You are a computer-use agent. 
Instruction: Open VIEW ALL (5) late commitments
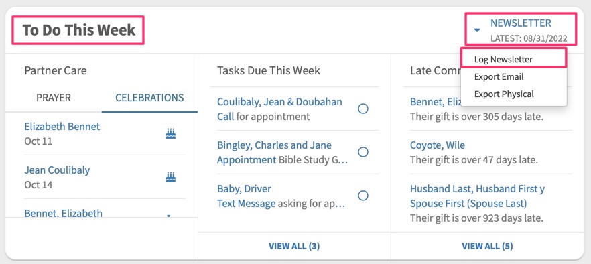(487, 247)
